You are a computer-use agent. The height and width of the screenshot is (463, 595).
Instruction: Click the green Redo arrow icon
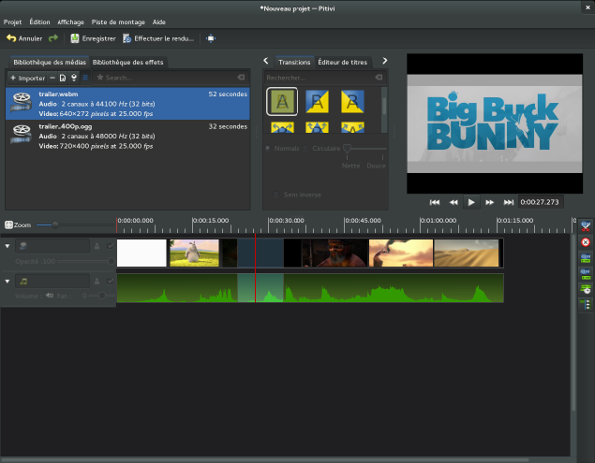53,38
